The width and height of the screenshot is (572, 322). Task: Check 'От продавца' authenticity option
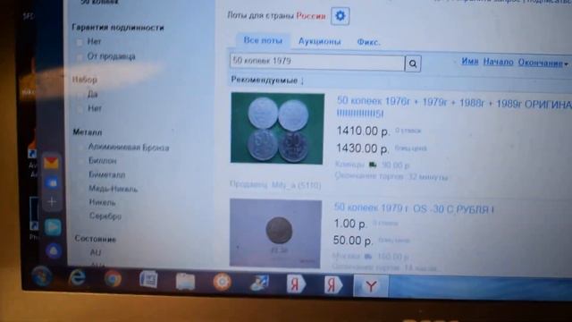coord(80,56)
